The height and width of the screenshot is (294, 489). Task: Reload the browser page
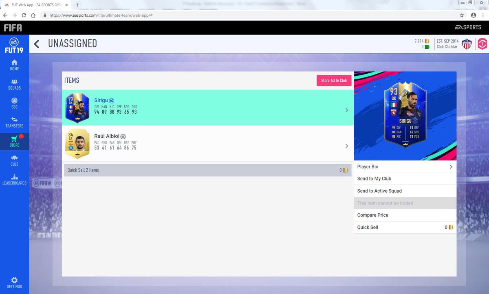coord(24,15)
